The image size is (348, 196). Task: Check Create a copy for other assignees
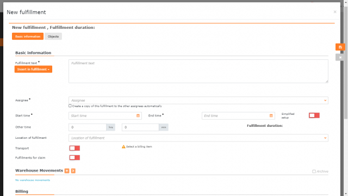click(70, 106)
